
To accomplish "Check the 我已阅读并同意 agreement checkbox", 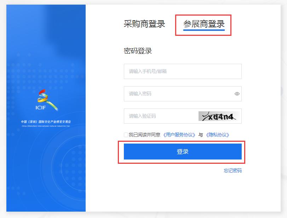I will (126, 135).
